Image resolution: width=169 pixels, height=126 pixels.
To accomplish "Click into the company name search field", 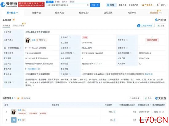I will point(67,5).
